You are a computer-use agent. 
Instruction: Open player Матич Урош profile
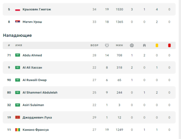click(32, 22)
